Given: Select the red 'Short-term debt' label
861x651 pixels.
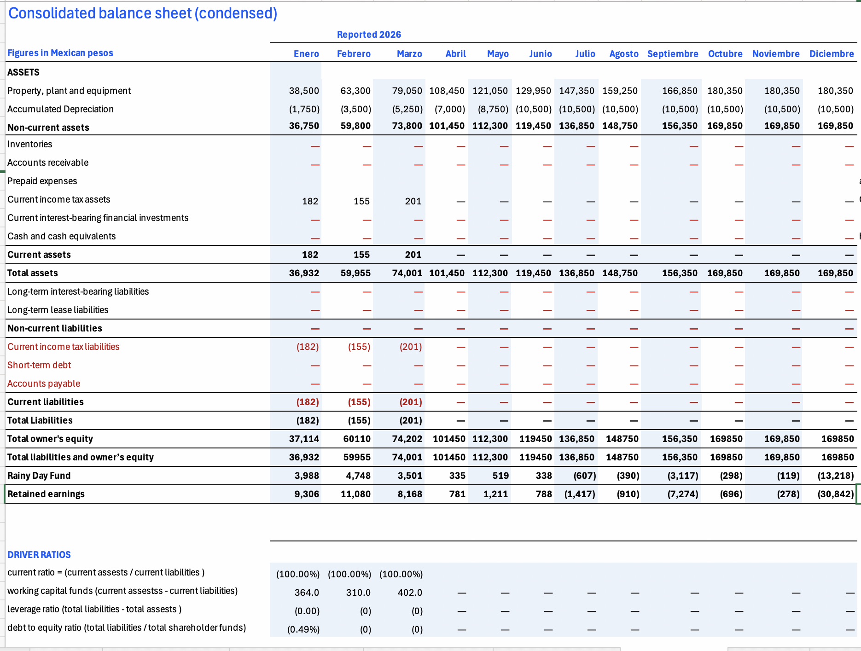Looking at the screenshot, I should tap(39, 365).
